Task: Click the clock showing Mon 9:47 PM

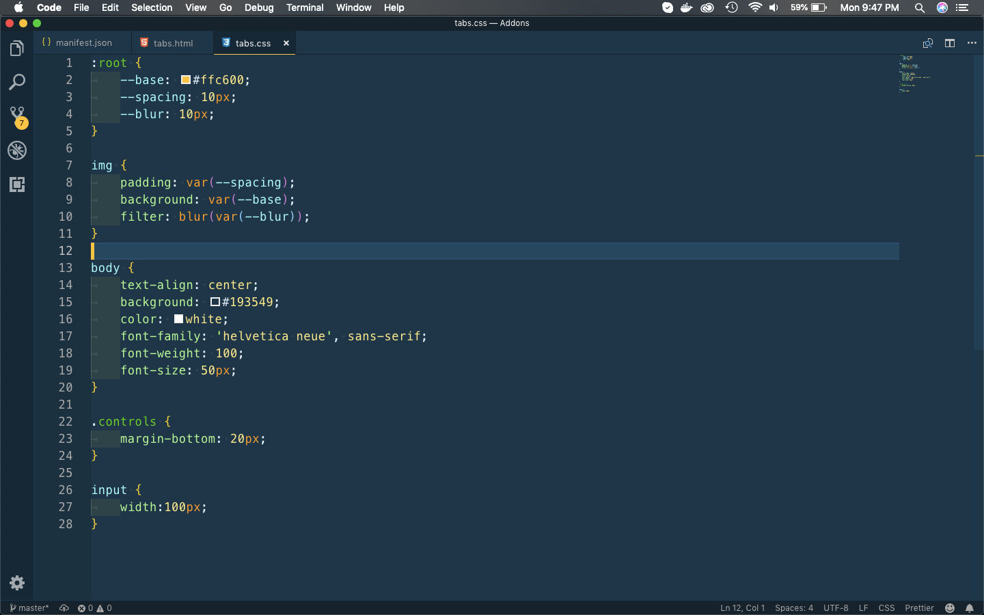Action: pyautogui.click(x=869, y=8)
